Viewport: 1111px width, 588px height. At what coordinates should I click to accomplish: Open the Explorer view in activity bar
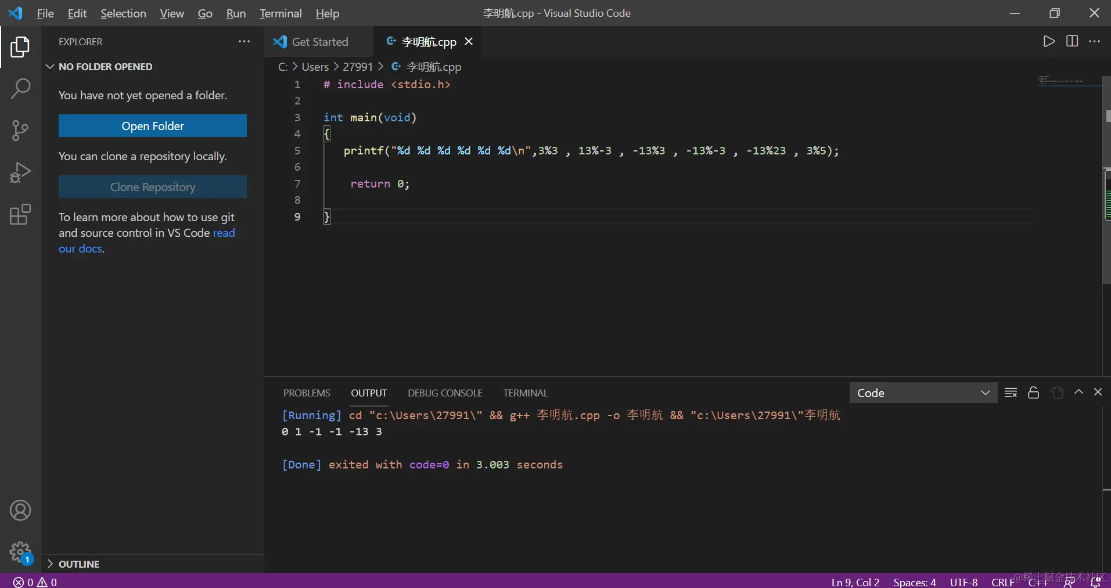tap(20, 47)
